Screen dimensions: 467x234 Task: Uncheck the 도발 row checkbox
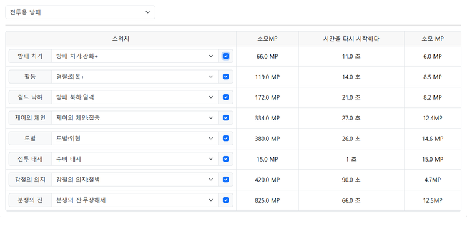pyautogui.click(x=225, y=138)
